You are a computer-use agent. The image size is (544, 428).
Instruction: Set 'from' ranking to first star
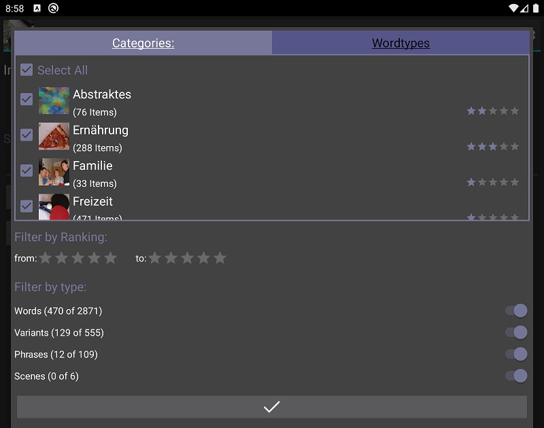pyautogui.click(x=46, y=258)
